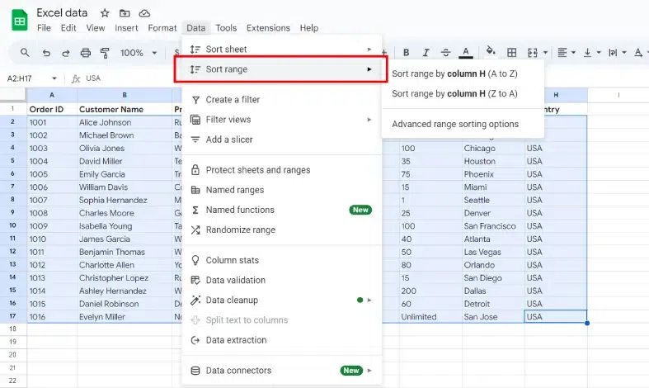
Task: Expand the Filter views submenu
Action: click(x=281, y=120)
